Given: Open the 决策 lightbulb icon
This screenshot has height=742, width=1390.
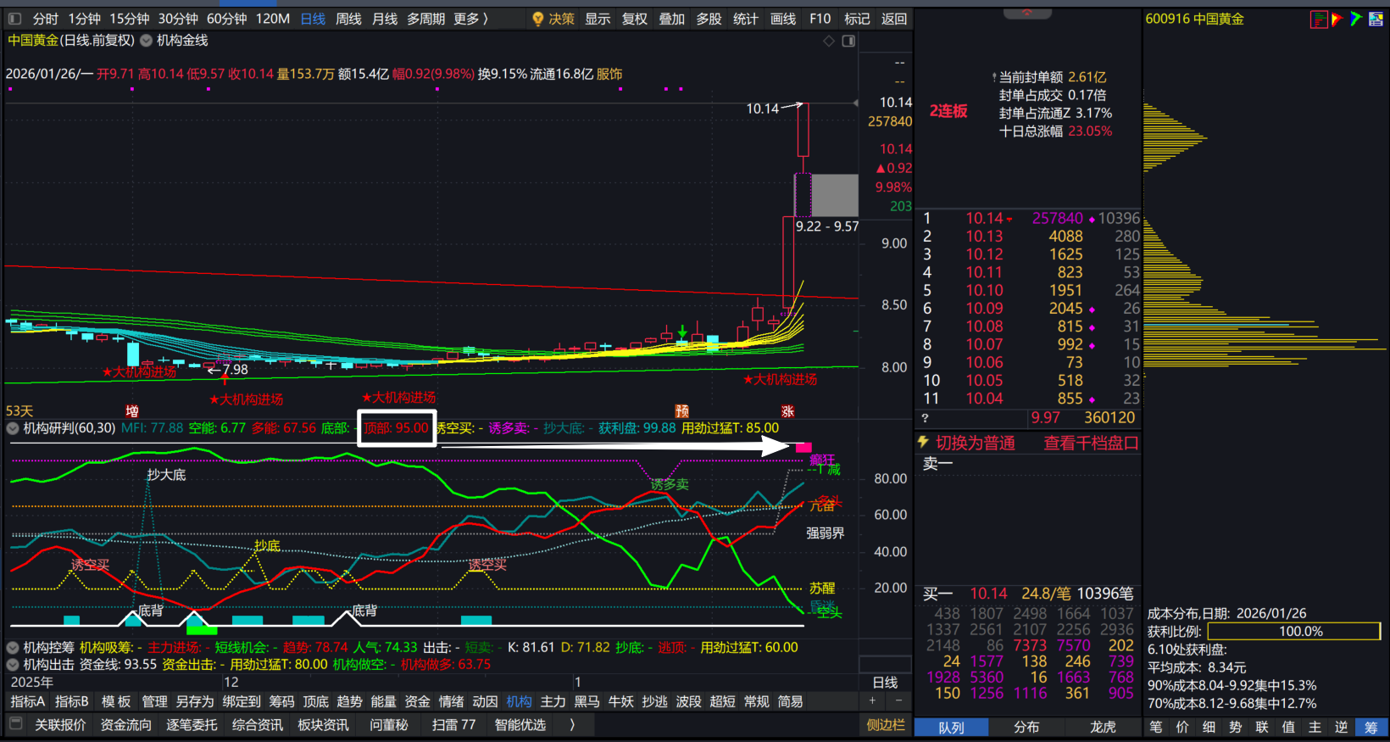Looking at the screenshot, I should click(538, 19).
